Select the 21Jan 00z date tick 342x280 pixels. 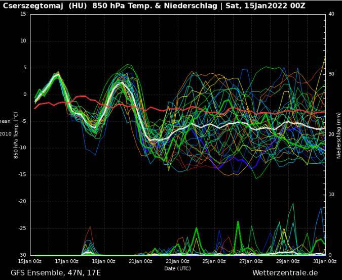coord(140,261)
